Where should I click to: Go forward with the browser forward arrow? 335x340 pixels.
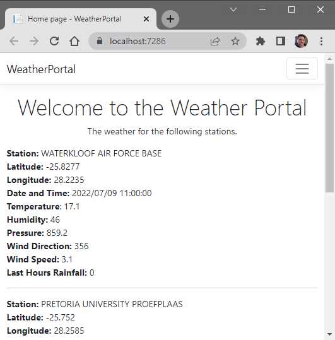(x=34, y=41)
